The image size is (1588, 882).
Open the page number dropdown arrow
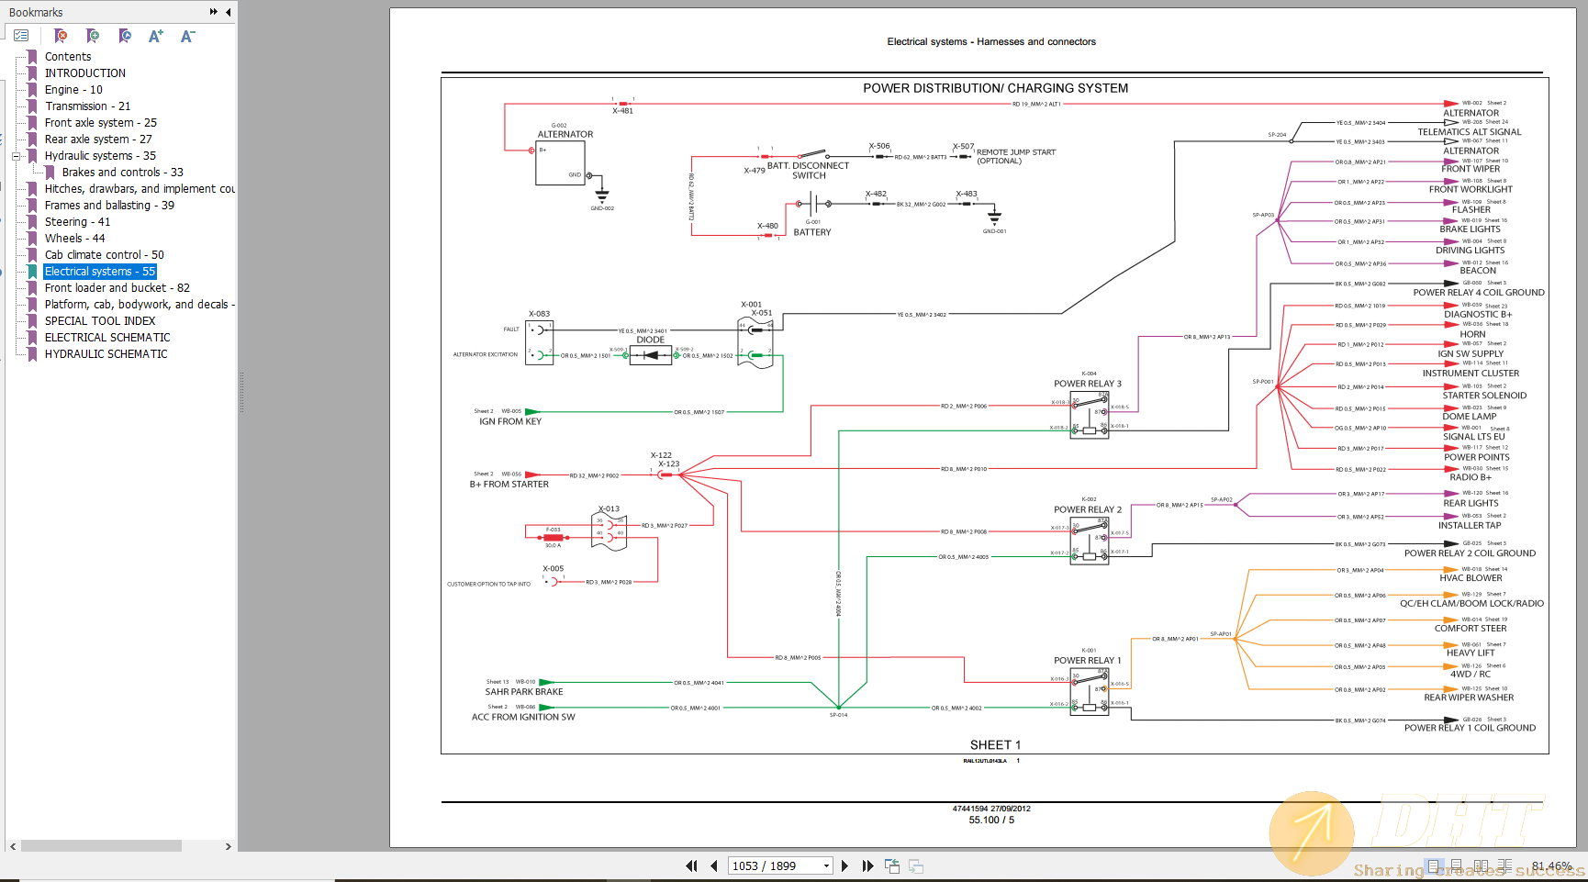pos(825,865)
